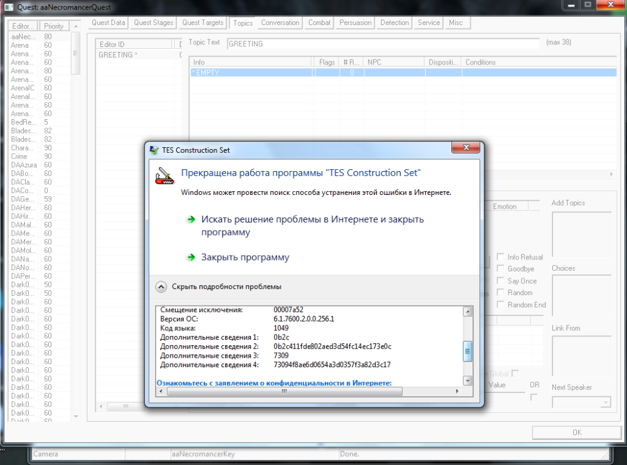Open the privacy statement link
The width and height of the screenshot is (627, 465).
tap(274, 383)
